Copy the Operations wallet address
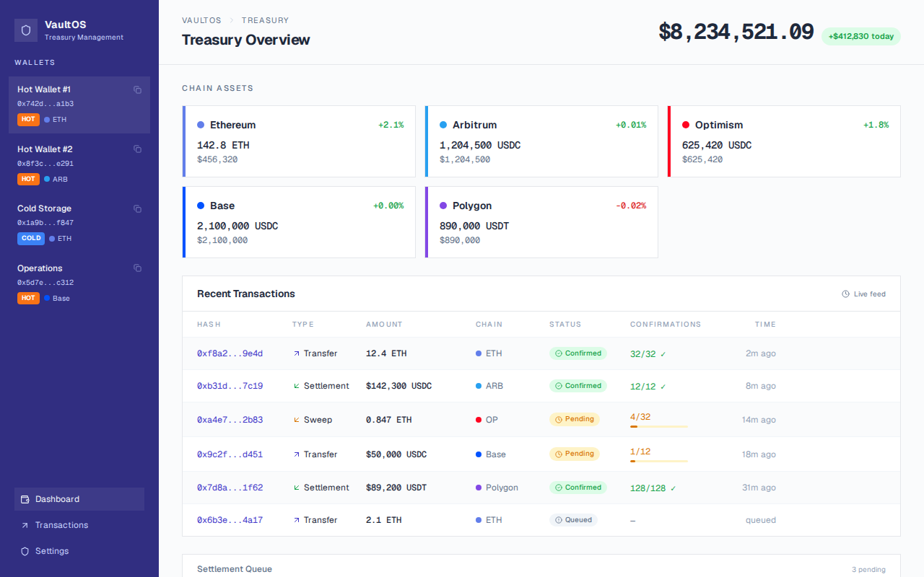Image resolution: width=924 pixels, height=577 pixels. coord(137,268)
